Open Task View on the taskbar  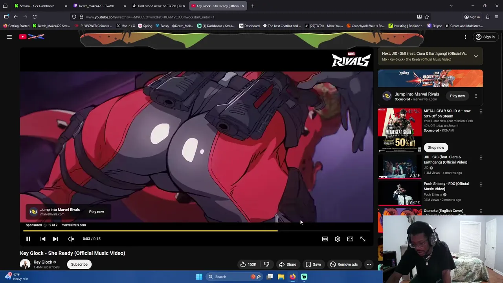tap(270, 277)
